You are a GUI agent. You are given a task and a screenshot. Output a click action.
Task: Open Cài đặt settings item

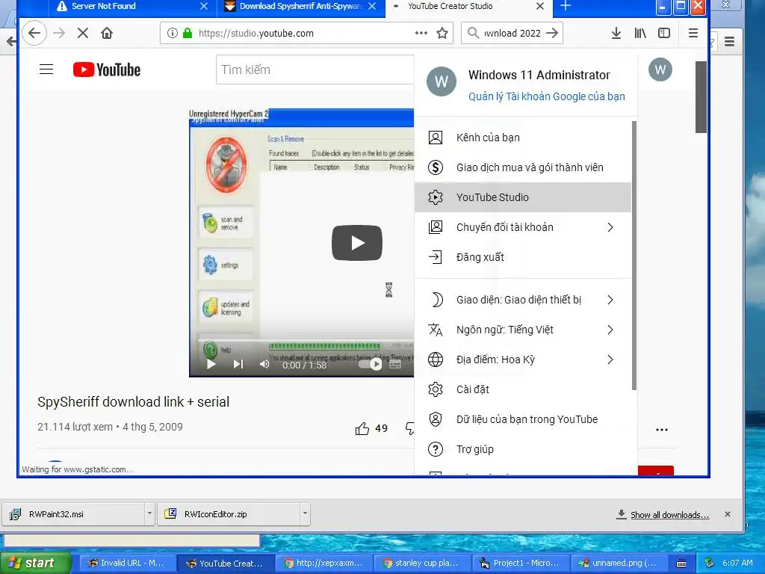coord(522,389)
